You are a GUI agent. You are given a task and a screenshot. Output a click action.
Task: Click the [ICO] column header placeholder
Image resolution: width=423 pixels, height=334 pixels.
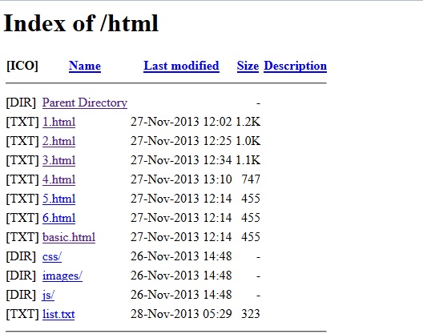pyautogui.click(x=22, y=66)
